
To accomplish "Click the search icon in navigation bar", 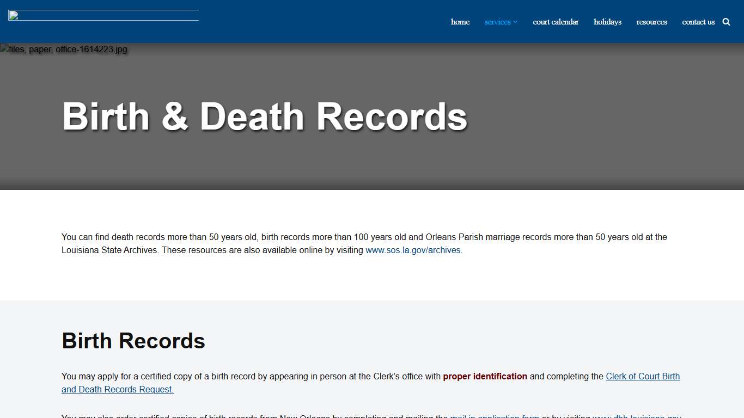I will pyautogui.click(x=726, y=22).
